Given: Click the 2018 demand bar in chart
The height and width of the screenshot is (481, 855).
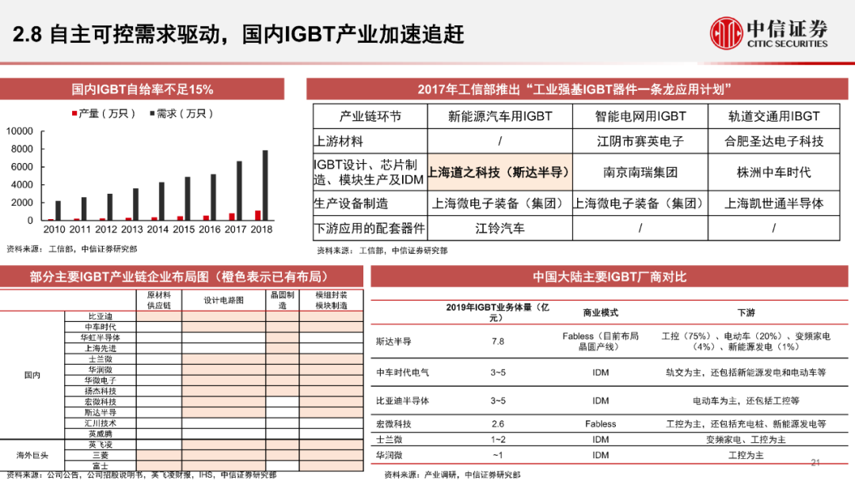Looking at the screenshot, I should pos(265,185).
